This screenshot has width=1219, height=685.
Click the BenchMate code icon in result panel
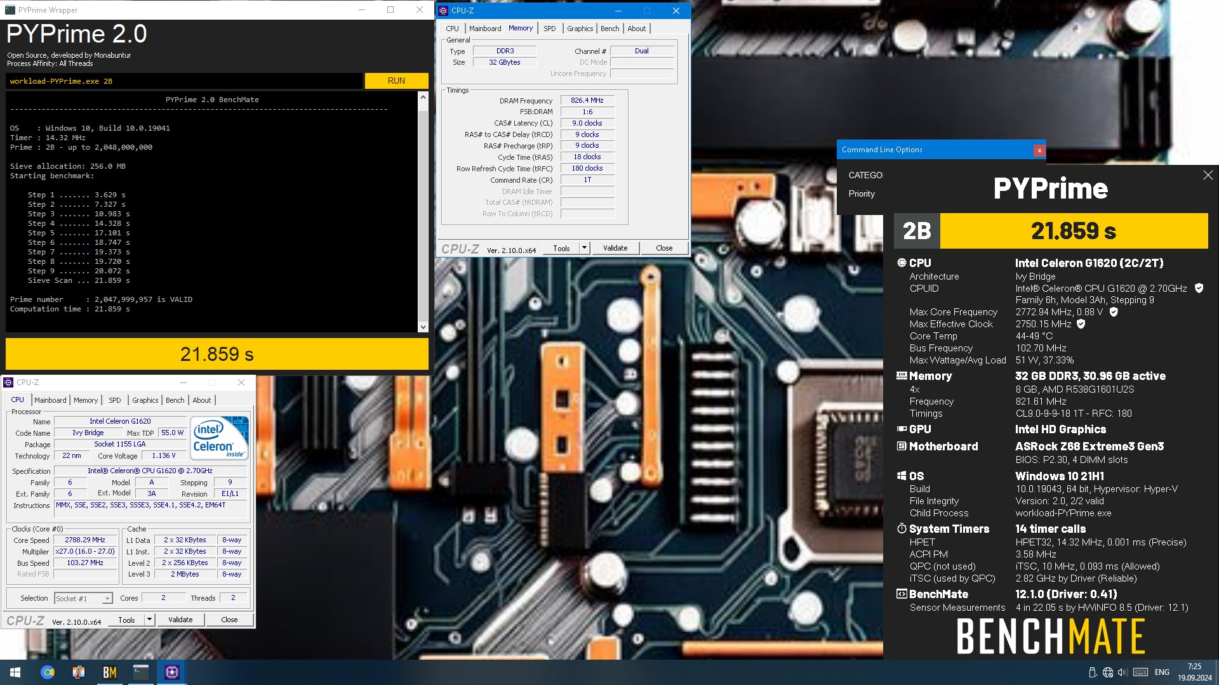tap(902, 594)
